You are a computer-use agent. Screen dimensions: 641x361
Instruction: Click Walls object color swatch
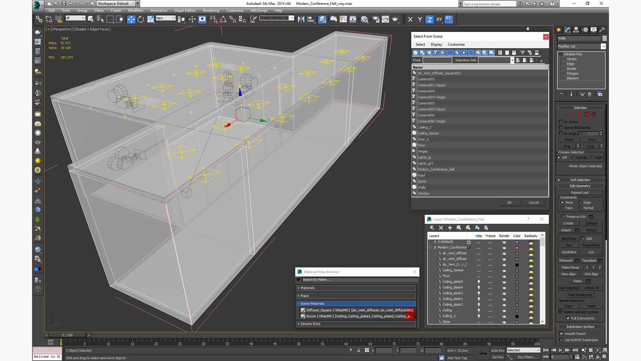[604, 38]
